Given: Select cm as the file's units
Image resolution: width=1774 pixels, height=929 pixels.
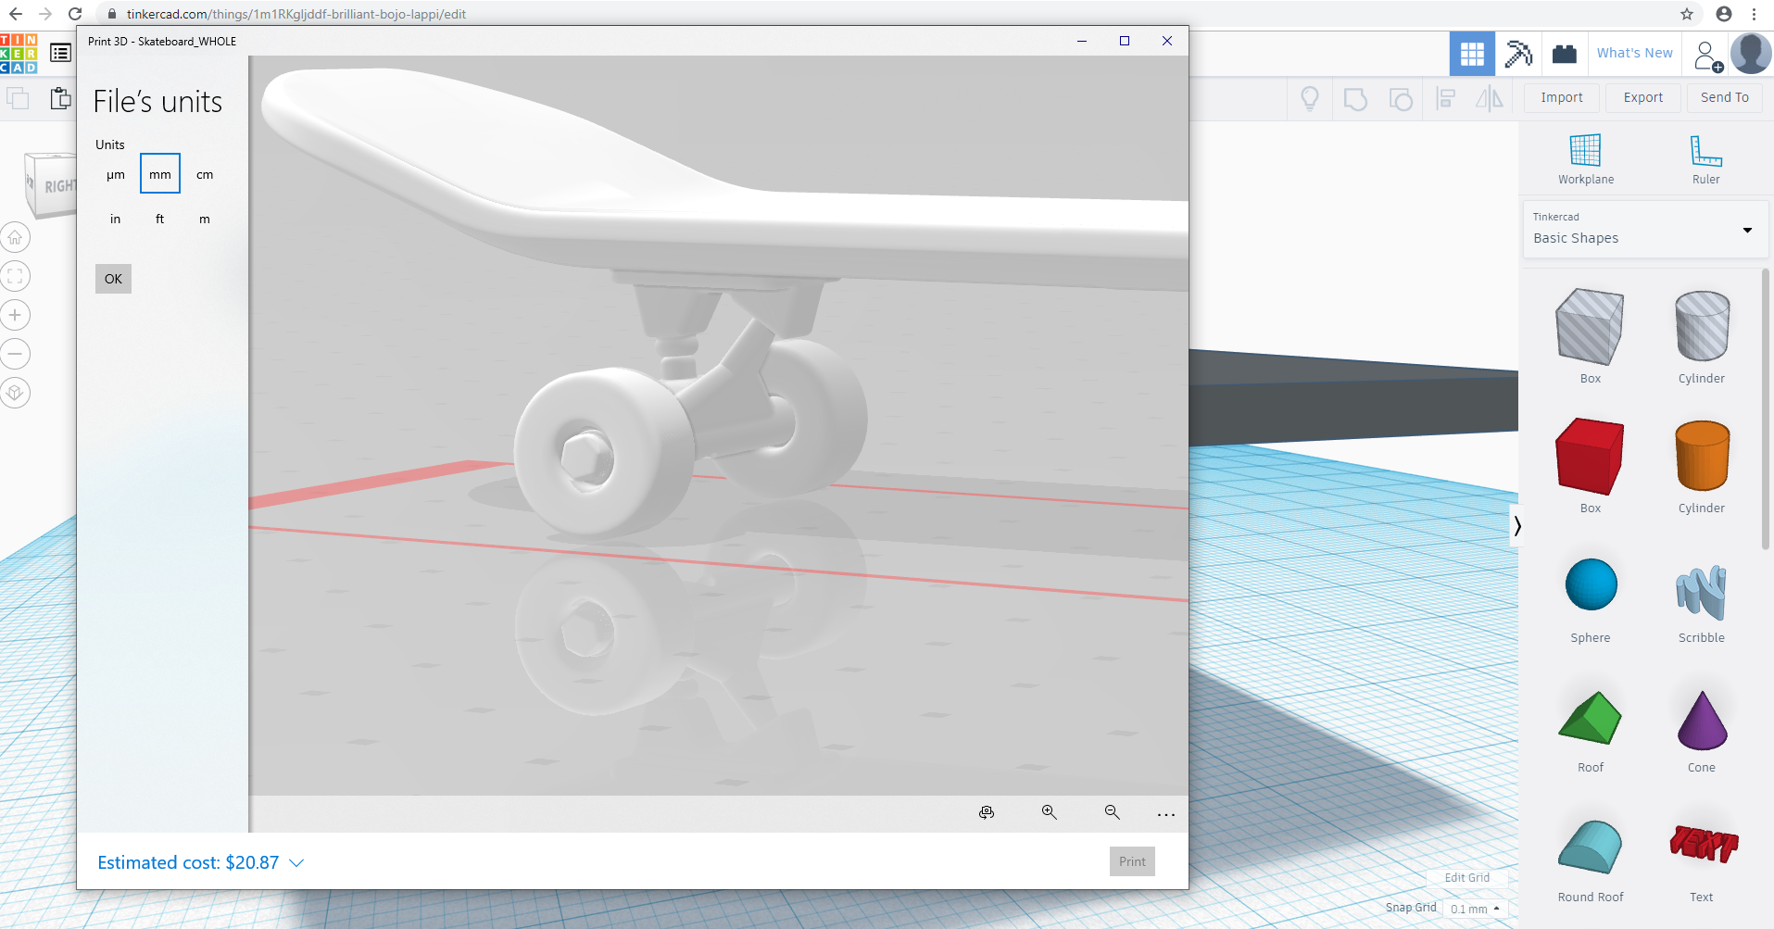Looking at the screenshot, I should pyautogui.click(x=204, y=173).
